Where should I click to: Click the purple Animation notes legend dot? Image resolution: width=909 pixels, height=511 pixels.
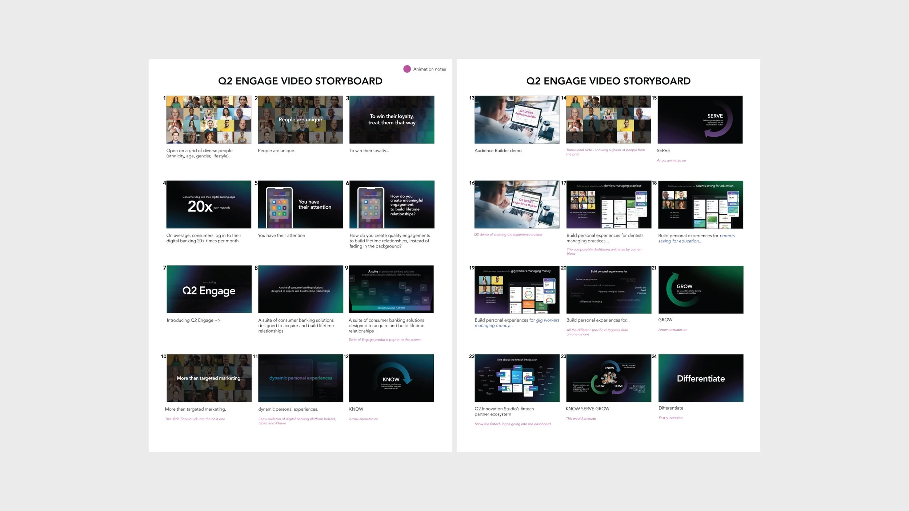tap(407, 69)
